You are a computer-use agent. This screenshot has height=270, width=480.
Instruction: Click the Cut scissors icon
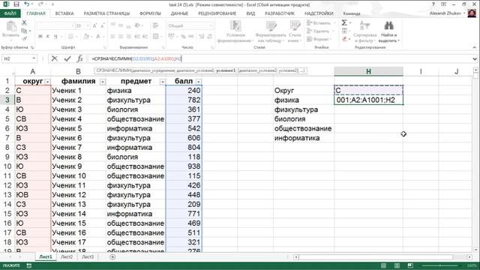tap(24, 23)
